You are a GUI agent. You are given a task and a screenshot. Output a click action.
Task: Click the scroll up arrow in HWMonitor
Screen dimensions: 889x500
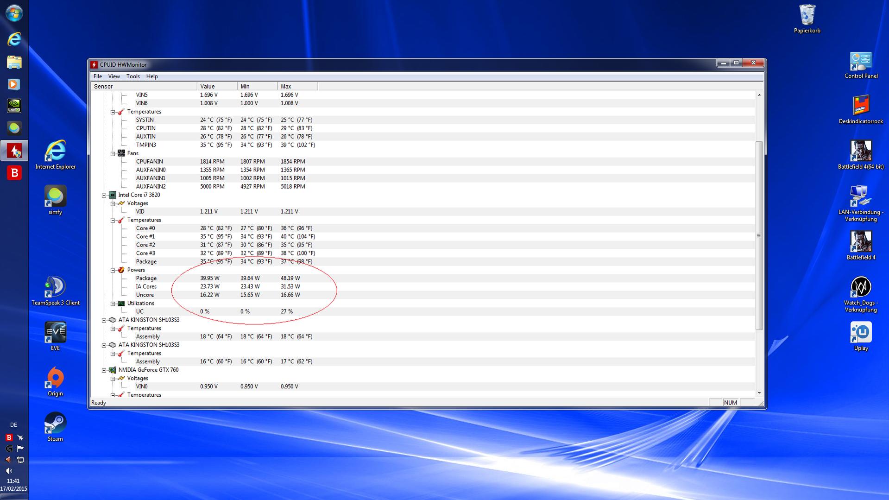click(x=759, y=95)
